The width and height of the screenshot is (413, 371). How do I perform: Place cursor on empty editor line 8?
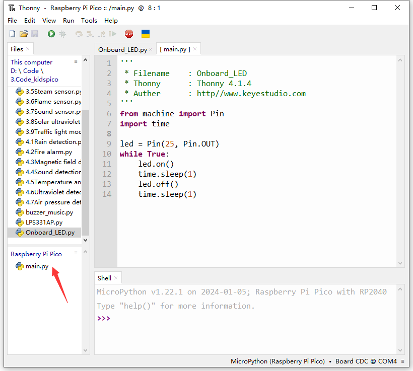pyautogui.click(x=257, y=134)
